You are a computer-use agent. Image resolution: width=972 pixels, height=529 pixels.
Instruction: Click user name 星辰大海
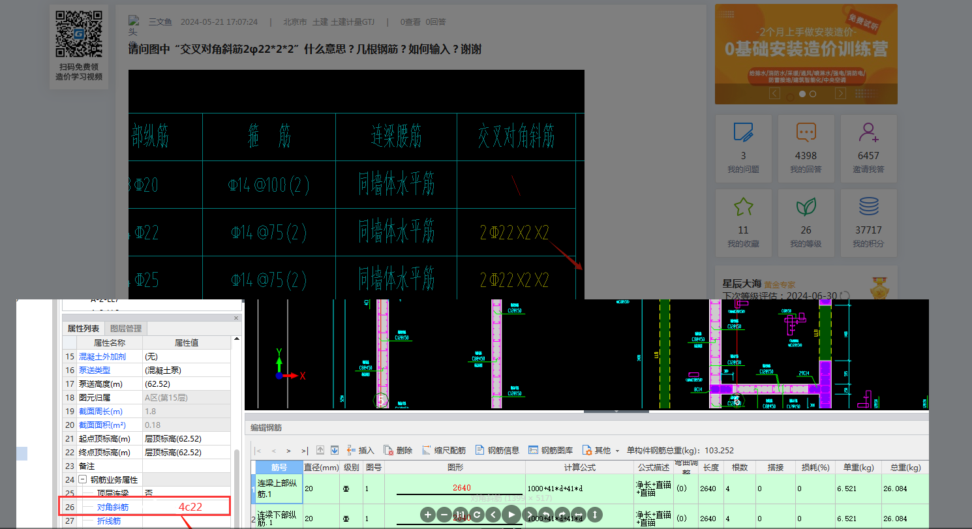(x=742, y=284)
